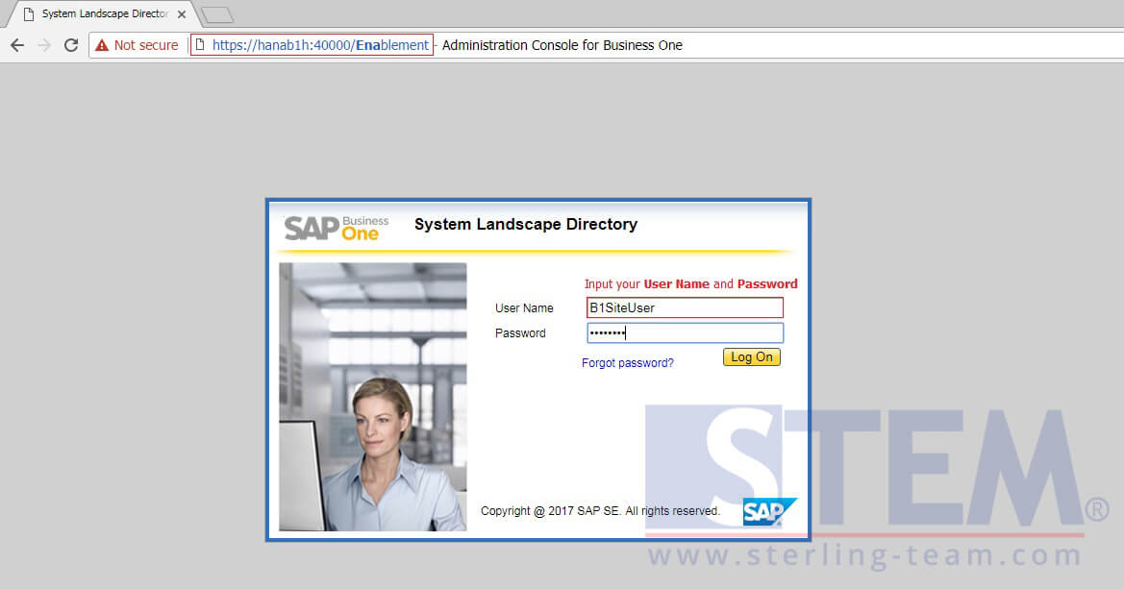Screen dimensions: 1124x589
Task: Click the page icon on the browser tab
Action: (29, 13)
